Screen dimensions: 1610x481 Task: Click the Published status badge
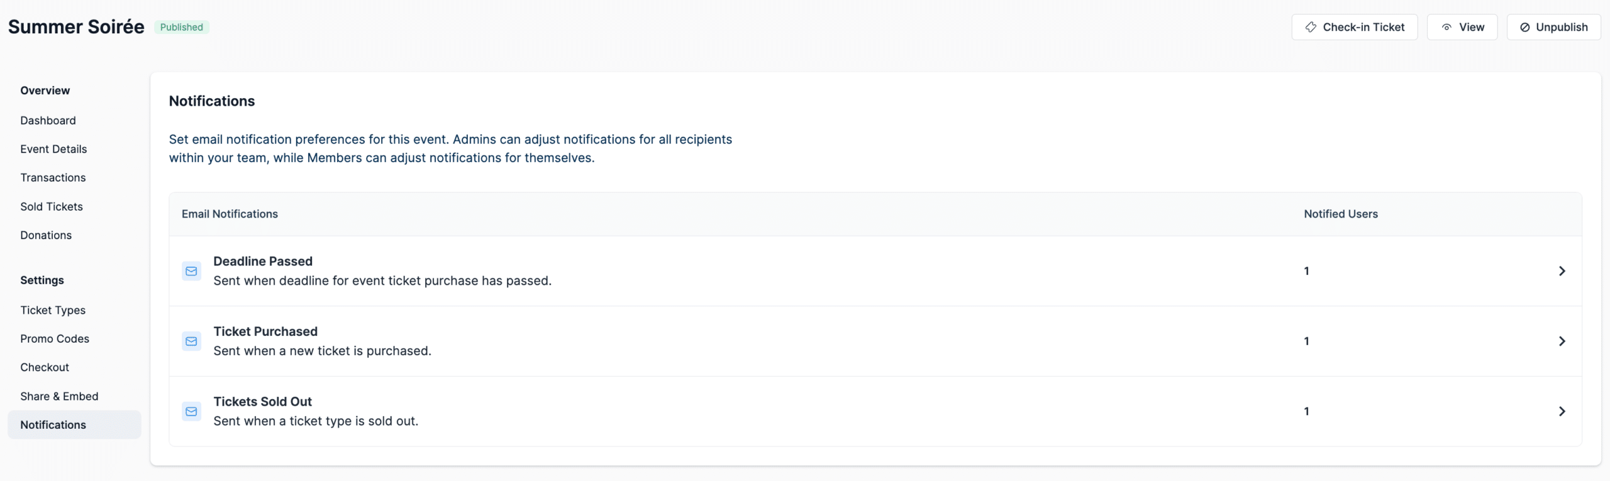coord(181,26)
